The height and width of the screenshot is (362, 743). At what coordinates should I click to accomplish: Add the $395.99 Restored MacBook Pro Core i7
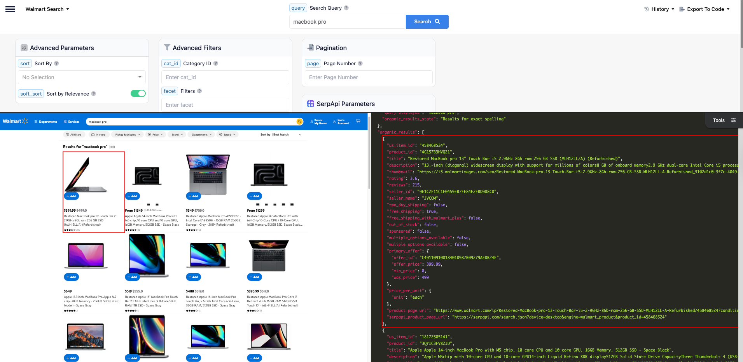(x=255, y=277)
